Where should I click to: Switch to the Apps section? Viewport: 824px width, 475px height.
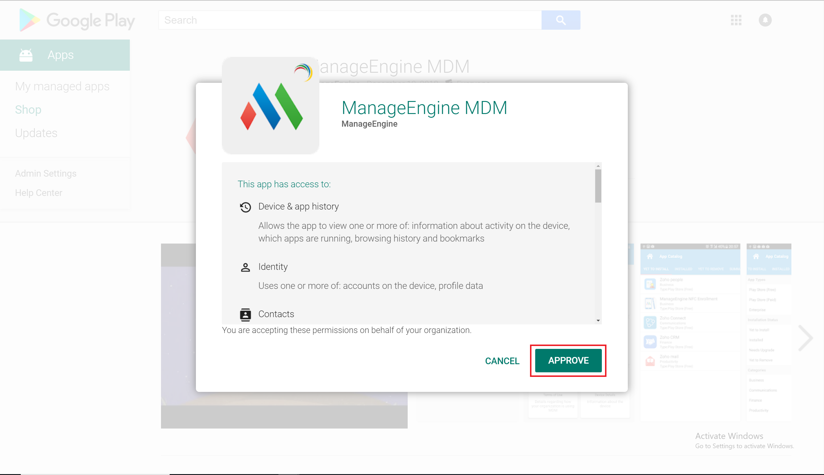pyautogui.click(x=60, y=55)
